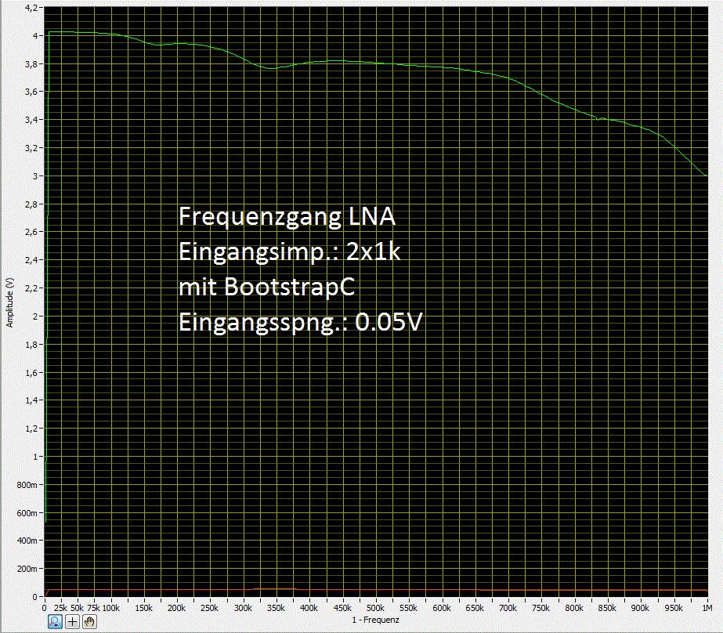Click the '3' y-axis tick label
Image resolution: width=723 pixels, height=633 pixels.
tap(35, 175)
